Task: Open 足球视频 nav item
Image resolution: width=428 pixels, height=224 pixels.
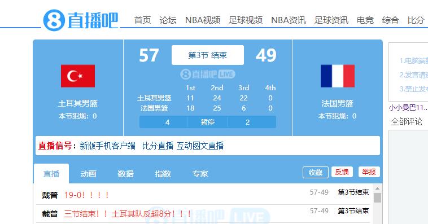Action: [246, 20]
